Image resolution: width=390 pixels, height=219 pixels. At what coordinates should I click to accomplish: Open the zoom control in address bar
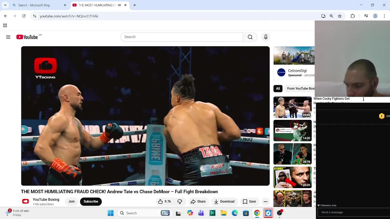pyautogui.click(x=331, y=16)
